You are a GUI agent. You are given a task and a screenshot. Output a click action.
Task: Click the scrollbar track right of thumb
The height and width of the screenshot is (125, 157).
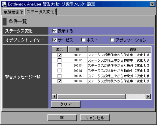click(135, 97)
